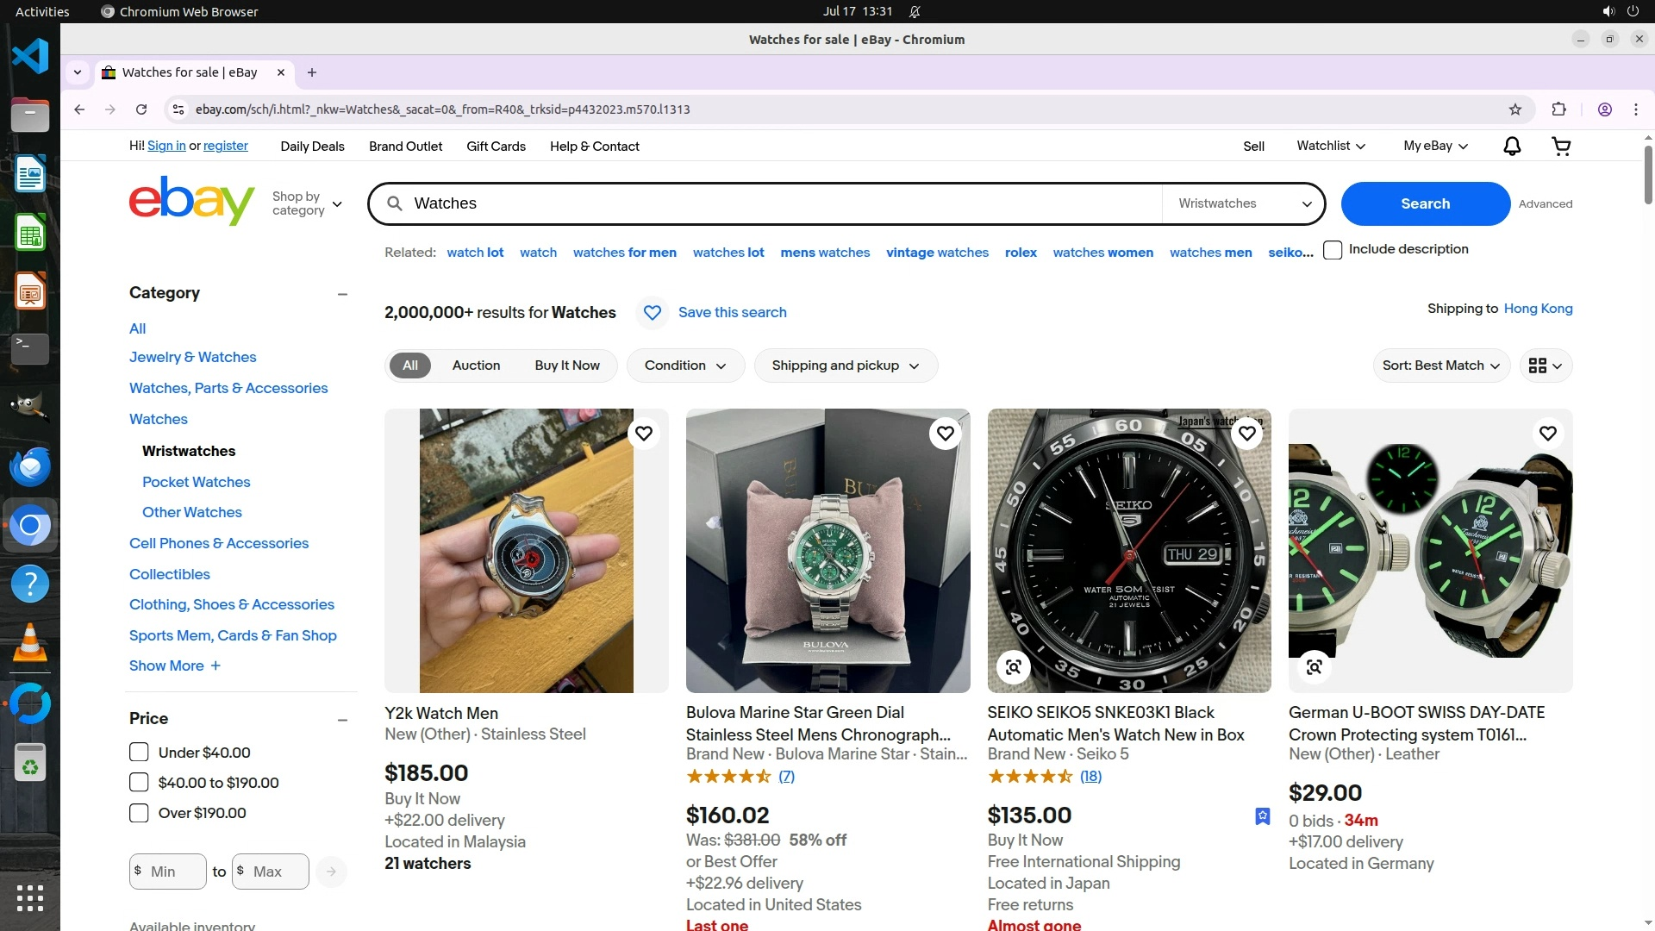This screenshot has height=931, width=1655.
Task: Expand the Condition filter dropdown
Action: [684, 366]
